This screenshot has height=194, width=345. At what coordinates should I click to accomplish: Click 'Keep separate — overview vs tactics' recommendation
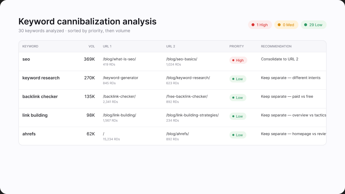(x=293, y=115)
